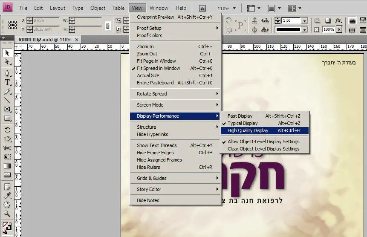
Task: Toggle Allow Object-Level Display Settings
Action: tap(263, 142)
